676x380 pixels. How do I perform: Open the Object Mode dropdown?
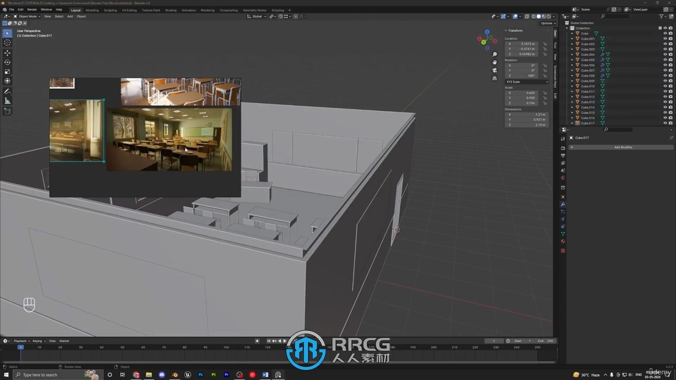pyautogui.click(x=26, y=16)
